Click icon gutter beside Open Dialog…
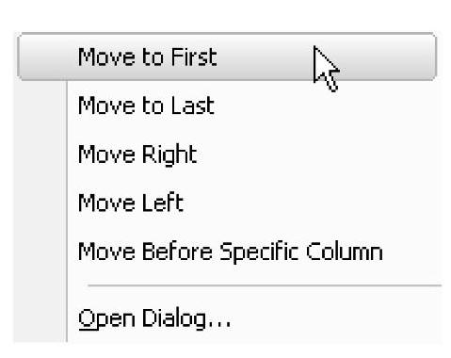Screen dimensions: 451x358 40,318
